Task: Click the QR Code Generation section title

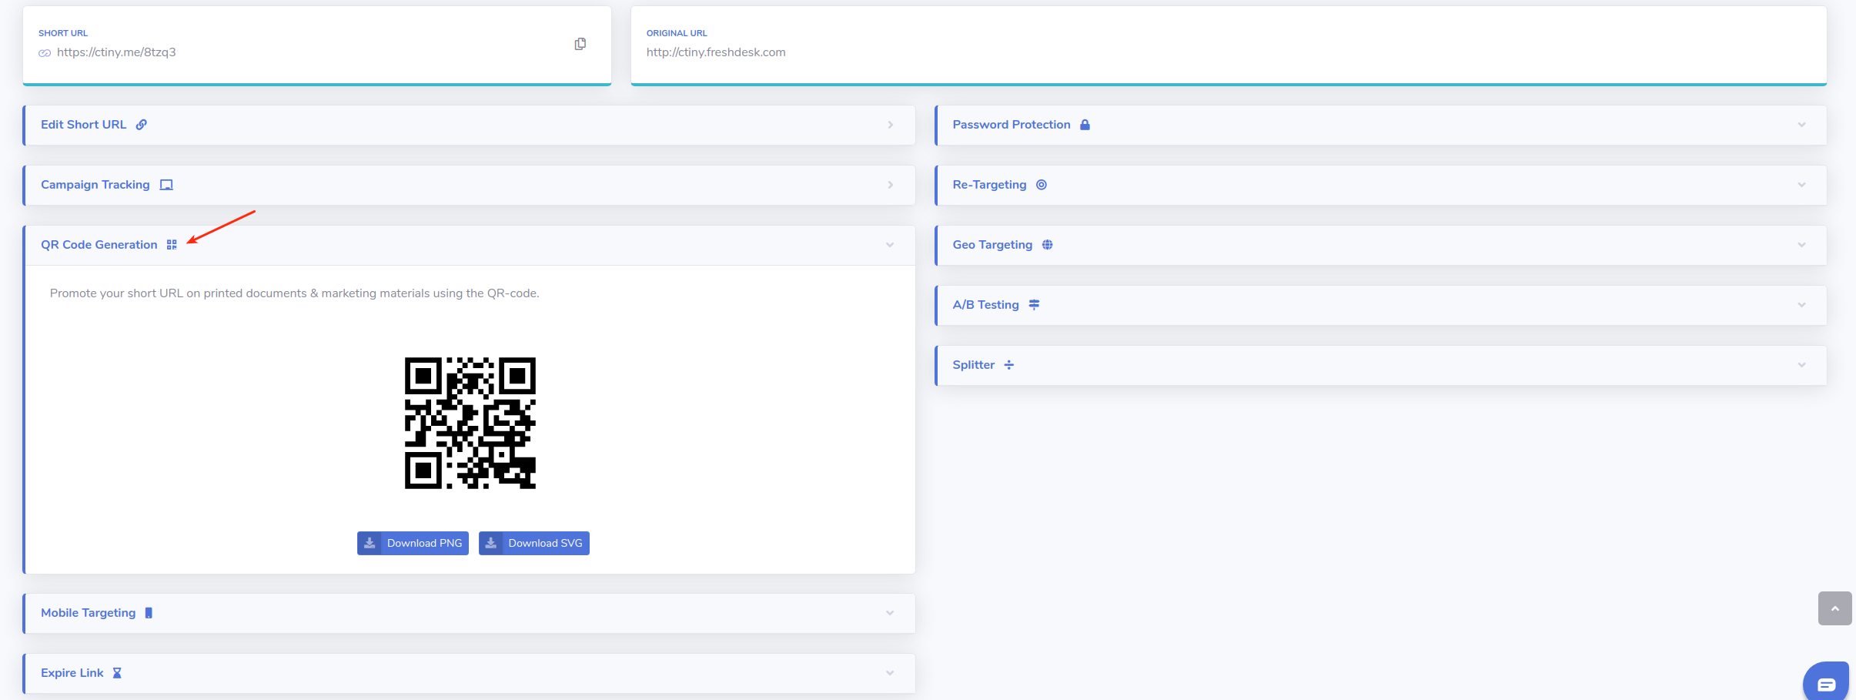Action: click(x=99, y=245)
